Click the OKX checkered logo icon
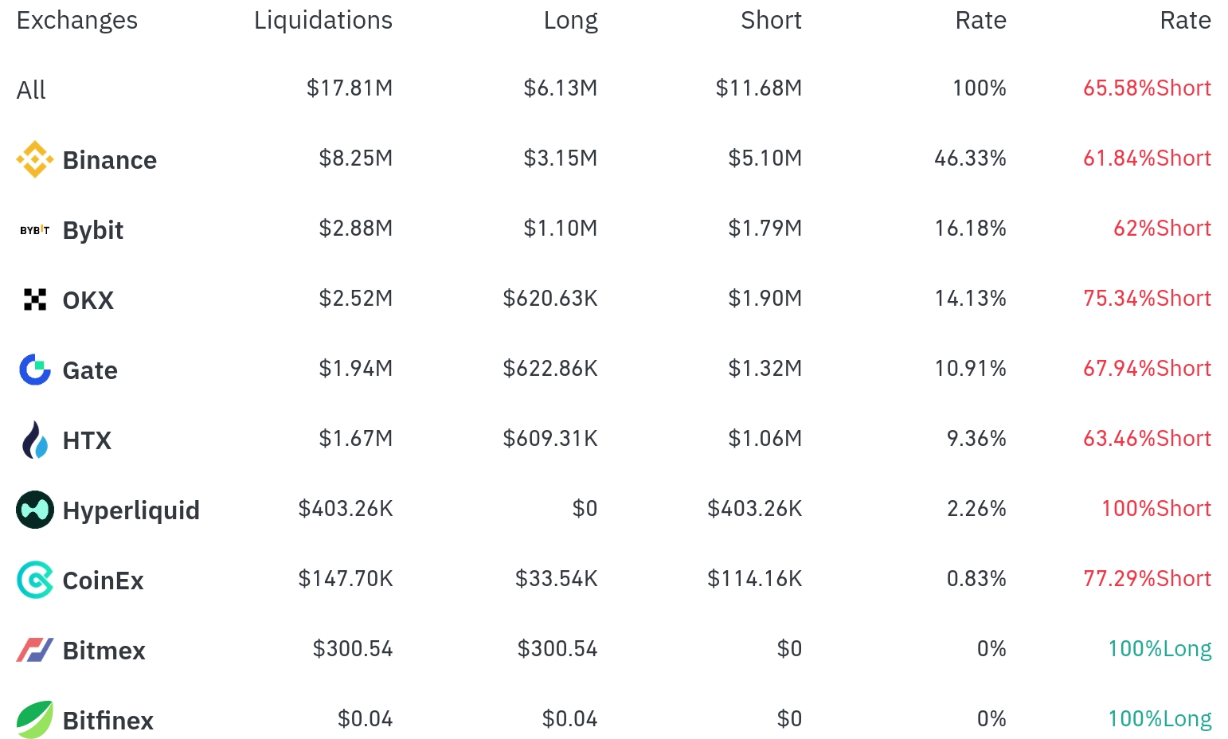The width and height of the screenshot is (1228, 739). 35,299
